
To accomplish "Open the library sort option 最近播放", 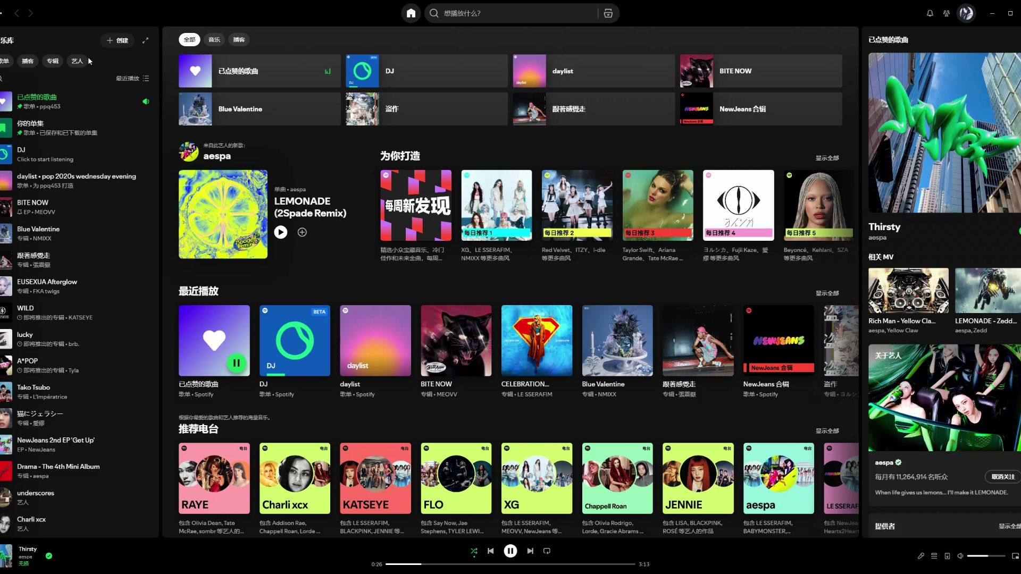I will tap(128, 79).
